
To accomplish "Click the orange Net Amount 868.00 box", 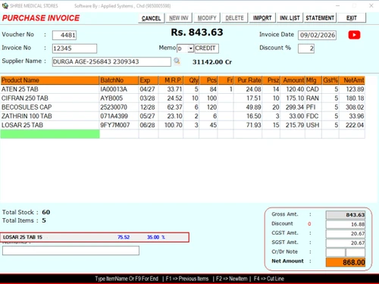I will 346,262.
